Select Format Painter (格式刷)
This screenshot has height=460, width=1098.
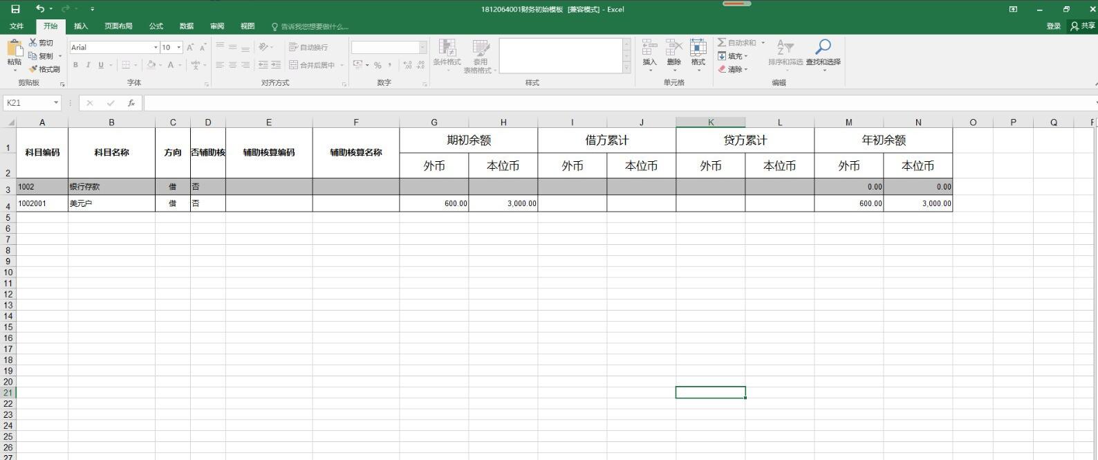(44, 69)
